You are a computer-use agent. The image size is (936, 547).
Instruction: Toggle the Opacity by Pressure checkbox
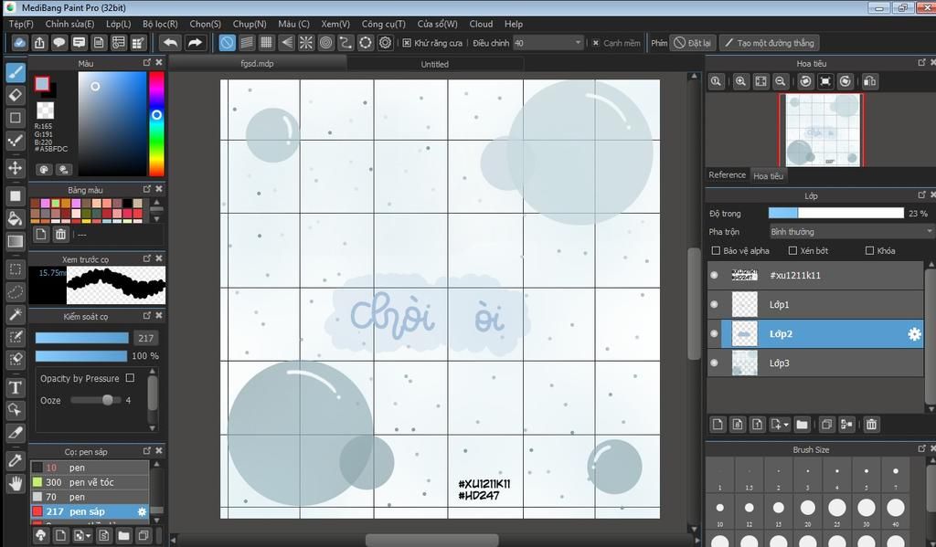click(130, 378)
